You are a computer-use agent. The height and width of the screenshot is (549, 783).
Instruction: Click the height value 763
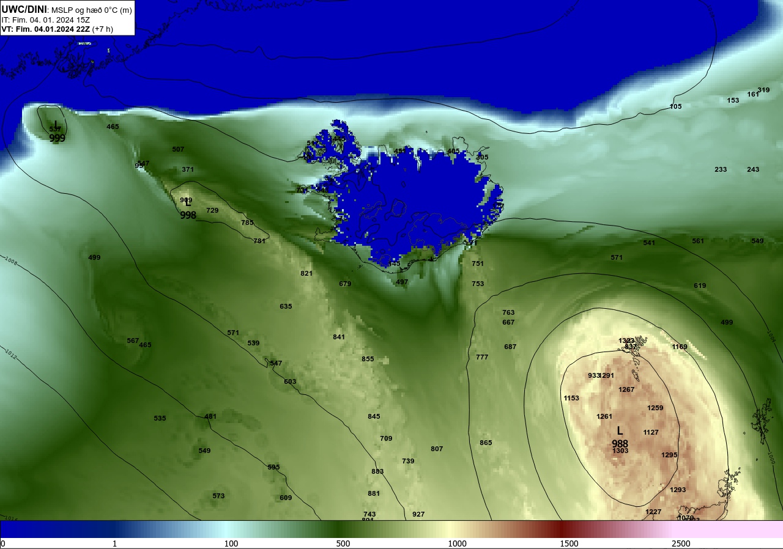pyautogui.click(x=508, y=312)
